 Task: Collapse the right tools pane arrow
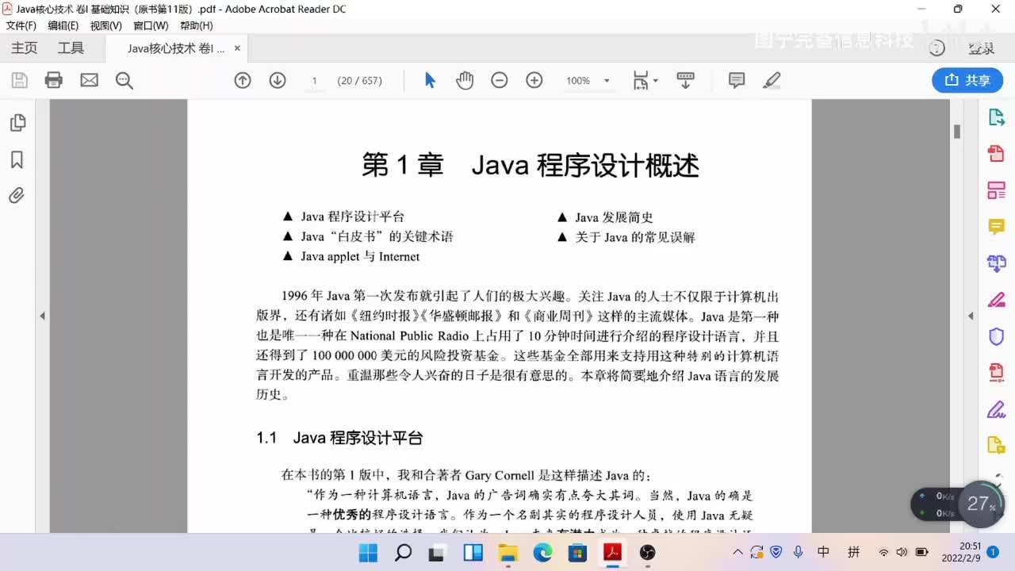[x=971, y=316]
